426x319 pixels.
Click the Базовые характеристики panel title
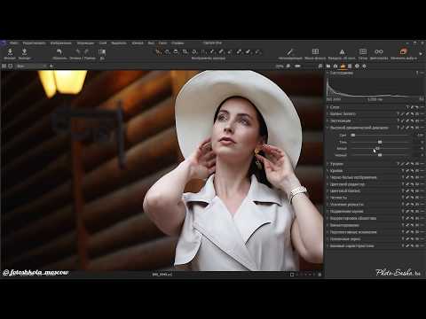pos(352,245)
